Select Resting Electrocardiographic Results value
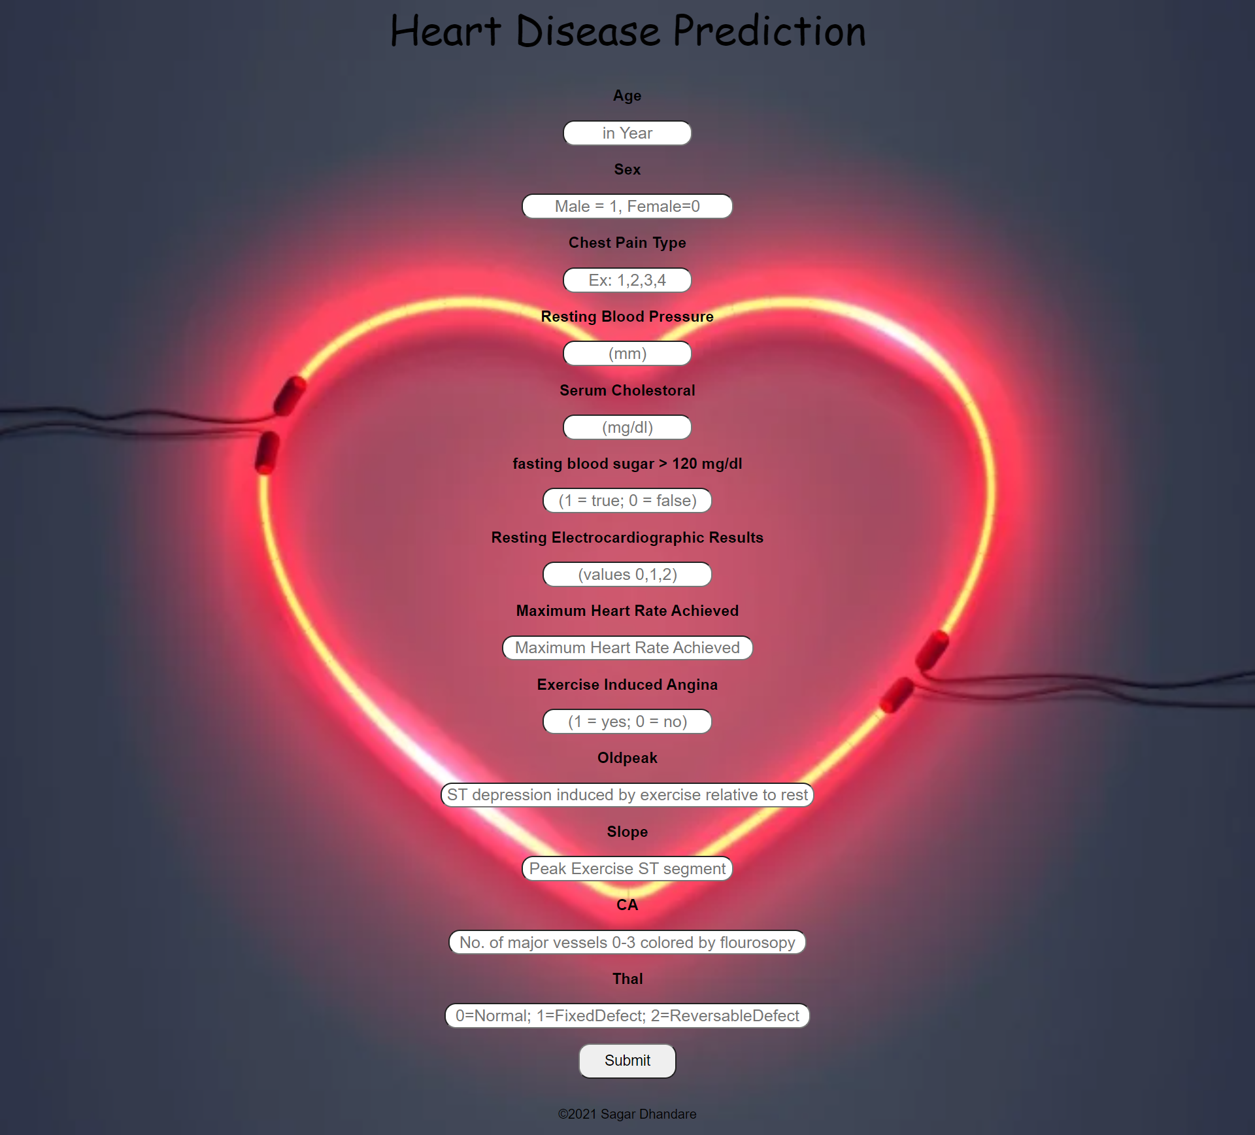 626,574
